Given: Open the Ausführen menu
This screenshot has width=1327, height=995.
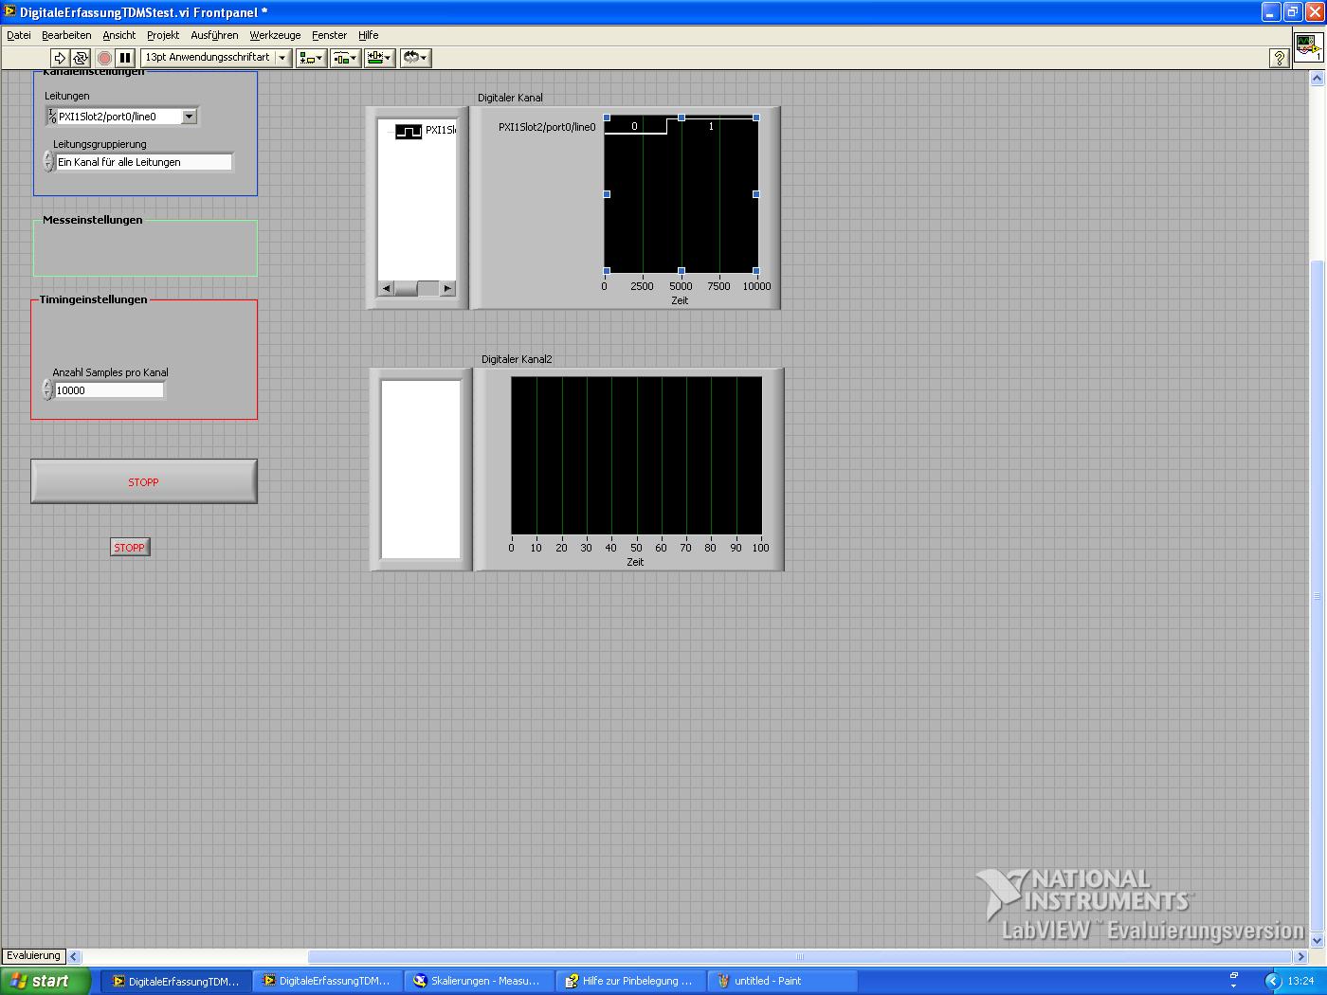Looking at the screenshot, I should [x=214, y=35].
